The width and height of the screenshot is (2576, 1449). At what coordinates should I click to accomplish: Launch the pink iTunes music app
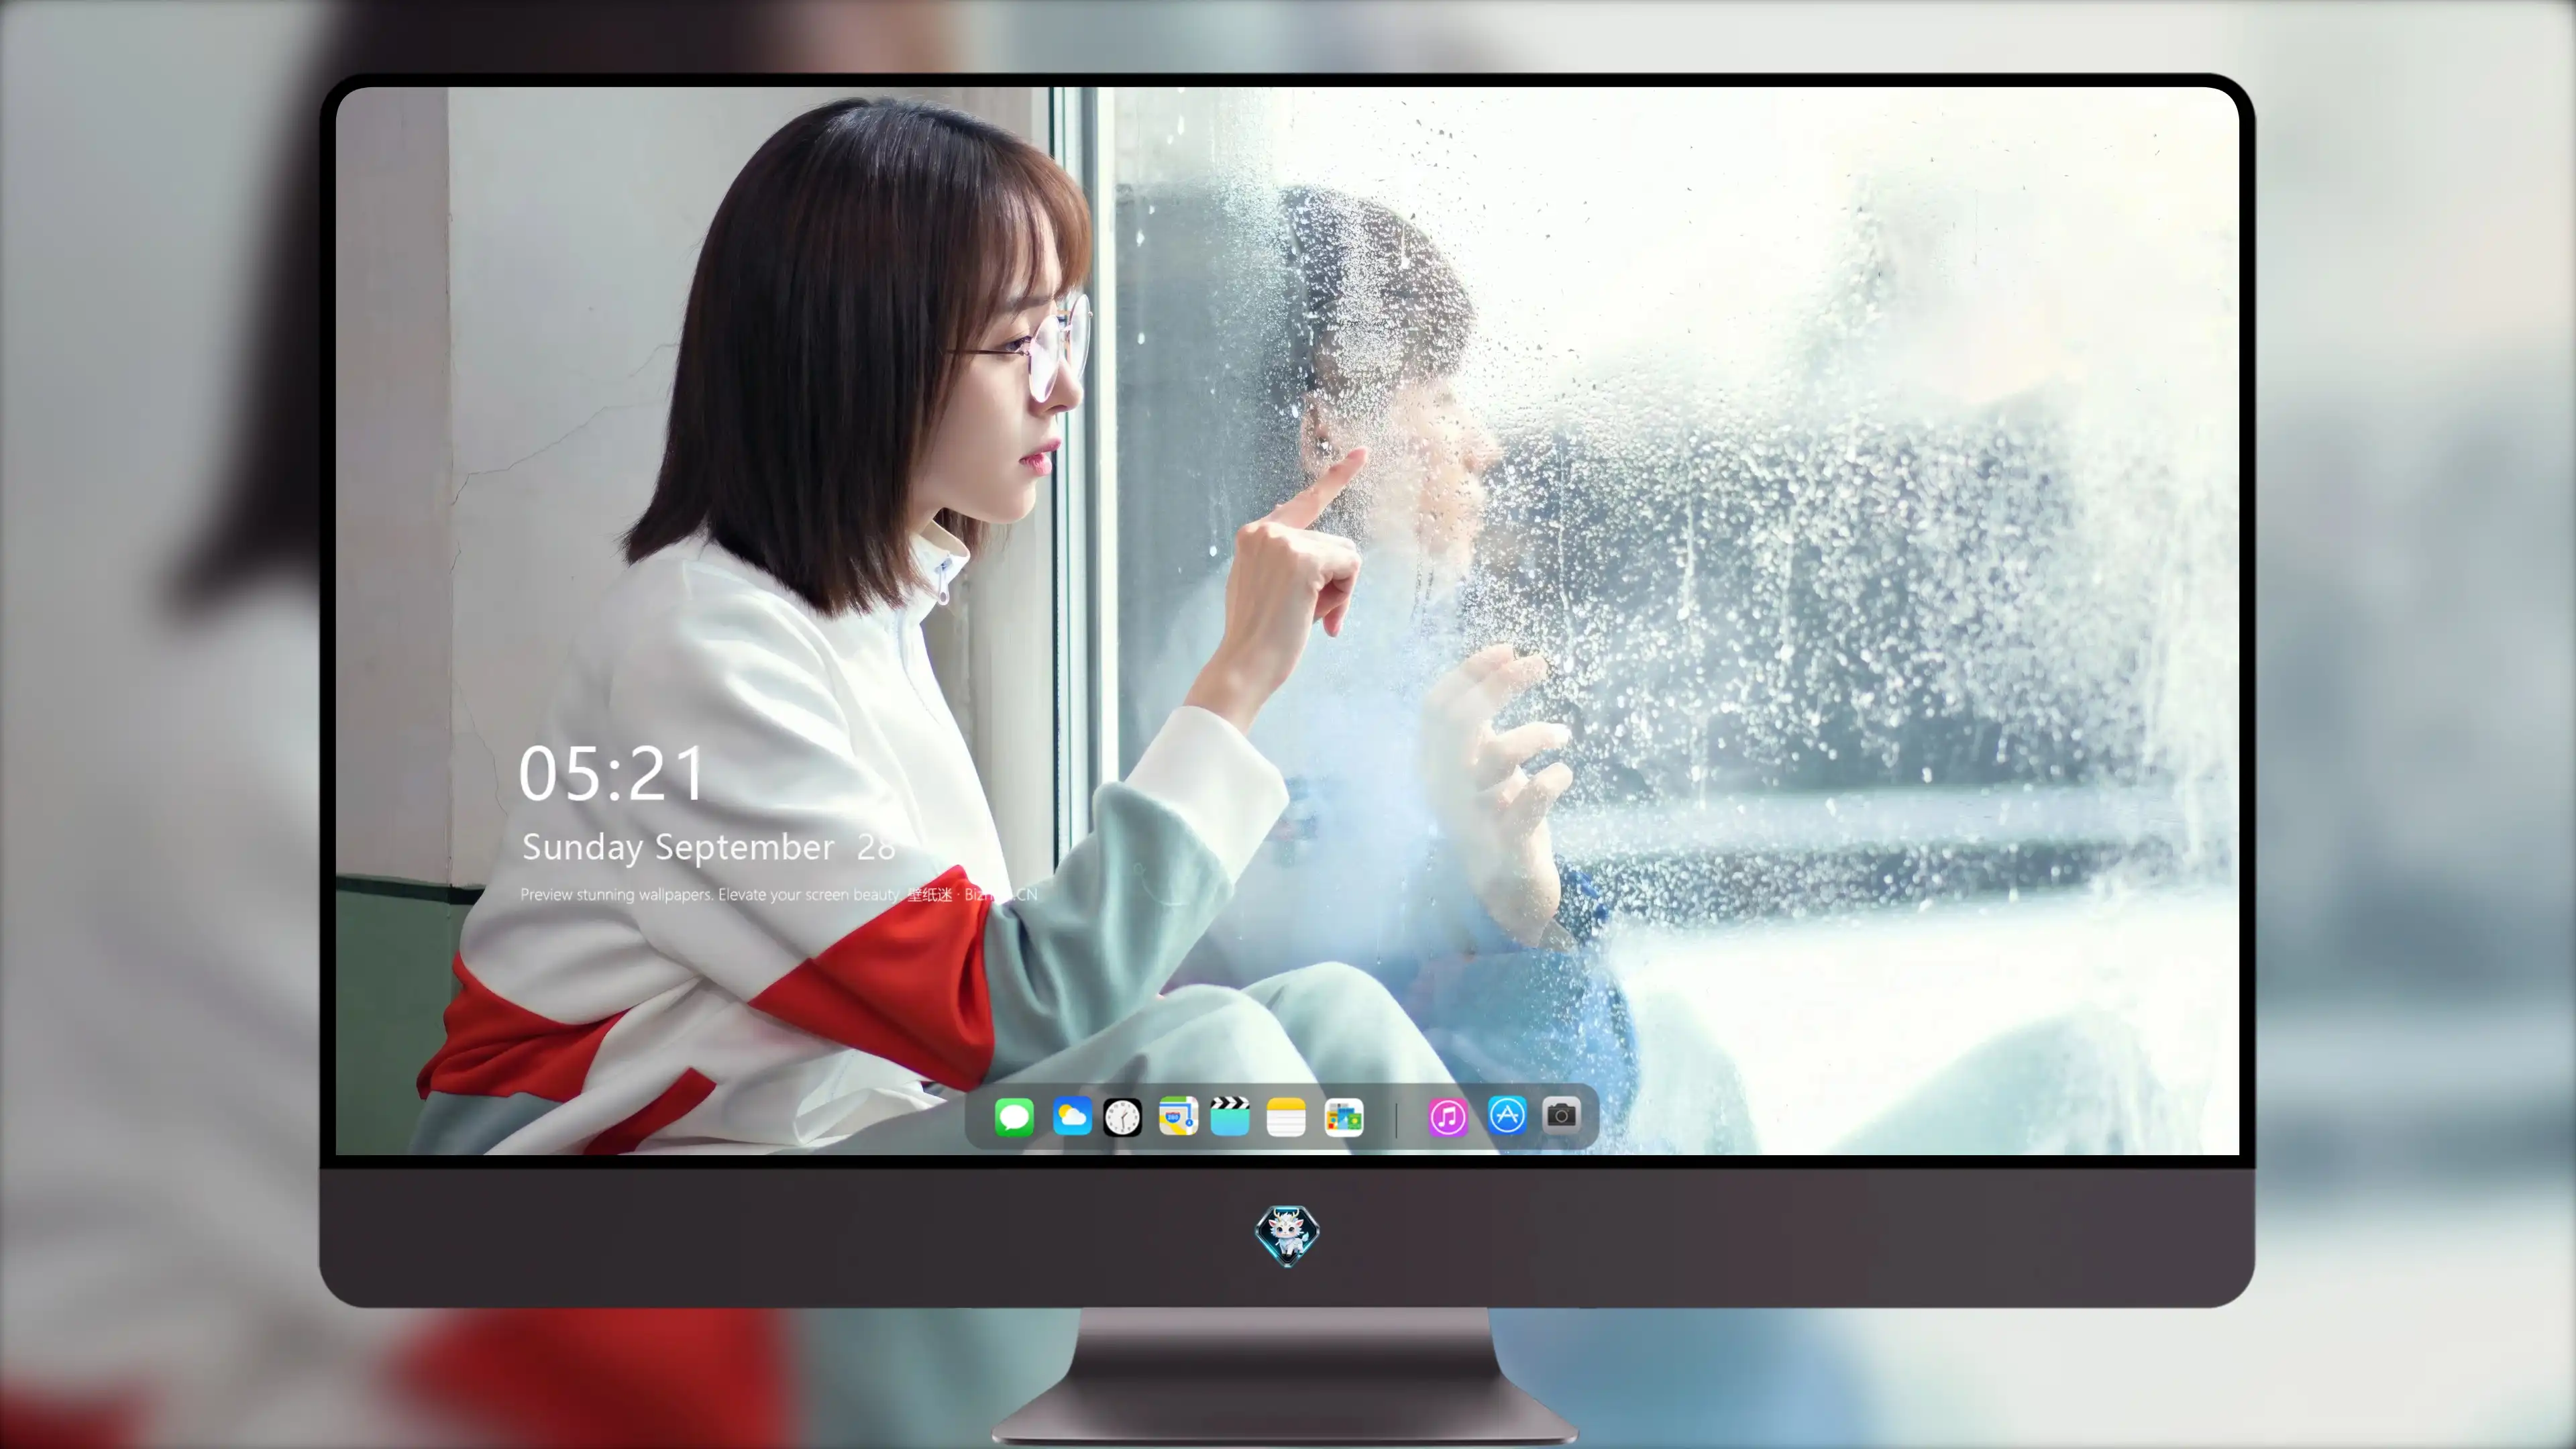click(1448, 1117)
